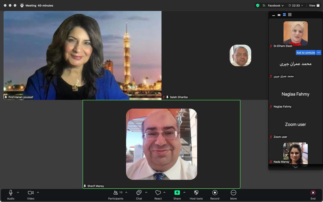Switch thumbnail panel to grid view

tap(290, 15)
